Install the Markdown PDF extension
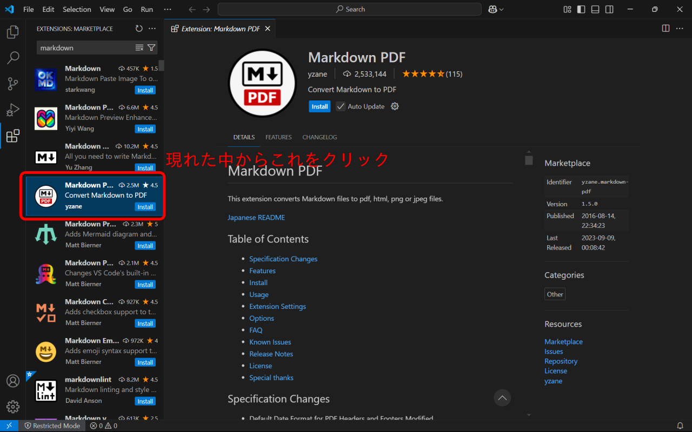 coord(320,106)
